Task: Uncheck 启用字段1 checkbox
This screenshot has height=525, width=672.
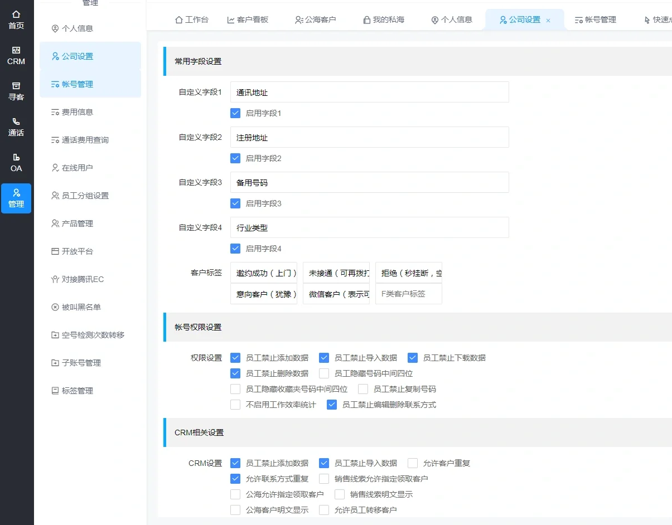Action: [x=235, y=113]
